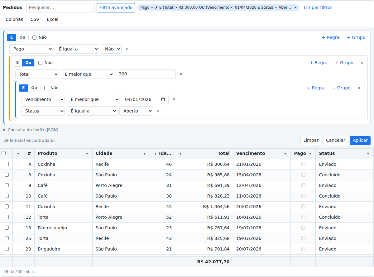Open the Pago column filter arrow
The image size is (374, 277).
310,154
